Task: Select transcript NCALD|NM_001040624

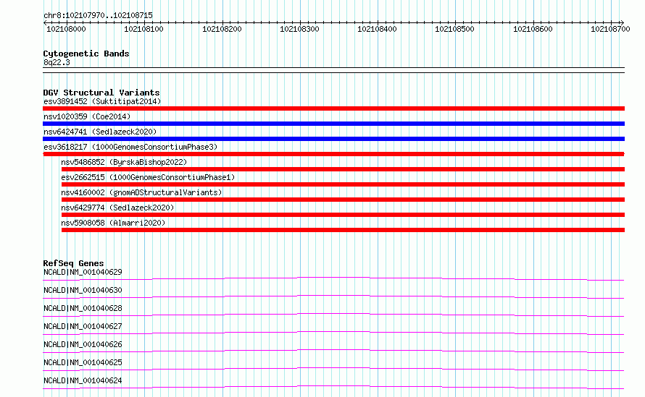Action: [x=83, y=380]
